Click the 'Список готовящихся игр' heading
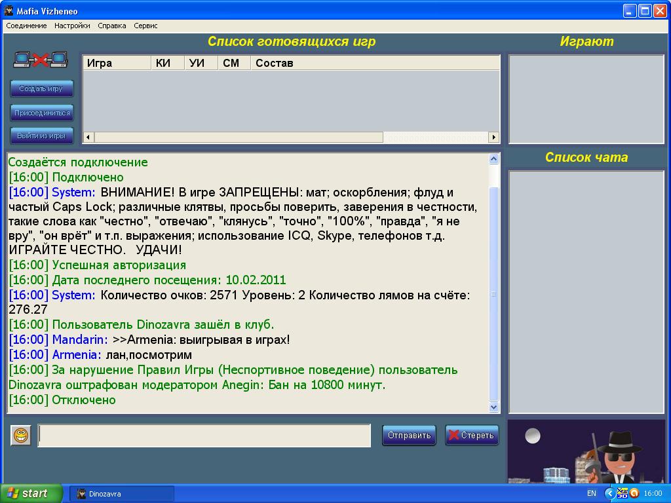The width and height of the screenshot is (671, 503). point(292,41)
